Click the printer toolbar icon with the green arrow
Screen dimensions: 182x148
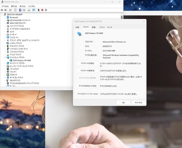29,10
